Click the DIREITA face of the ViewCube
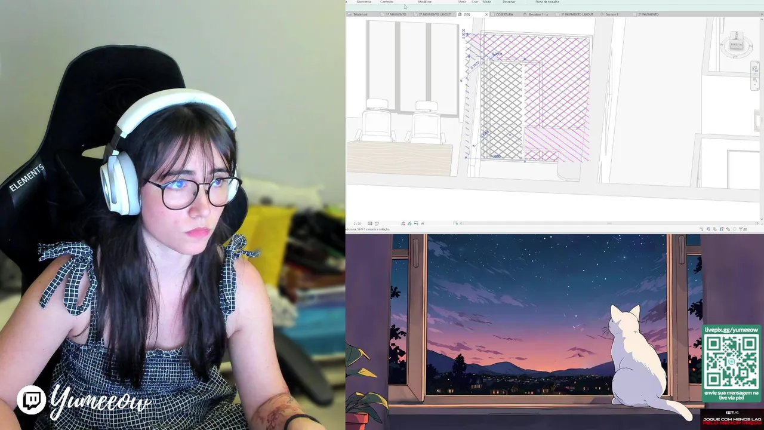Screen dimensions: 764x430 [x=736, y=45]
